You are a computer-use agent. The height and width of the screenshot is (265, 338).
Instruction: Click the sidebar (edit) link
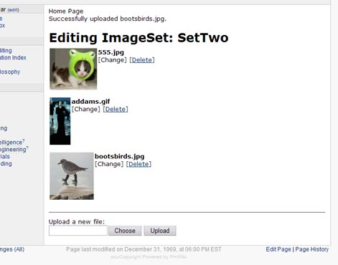[x=14, y=10]
